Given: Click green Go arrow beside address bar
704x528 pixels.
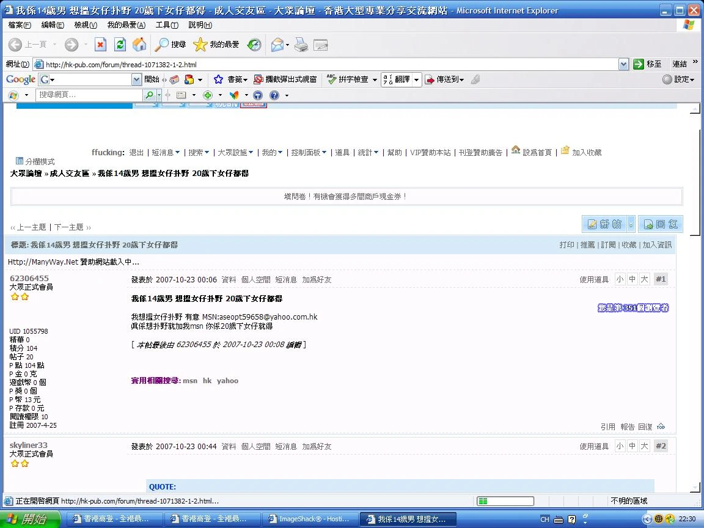Looking at the screenshot, I should pyautogui.click(x=639, y=64).
